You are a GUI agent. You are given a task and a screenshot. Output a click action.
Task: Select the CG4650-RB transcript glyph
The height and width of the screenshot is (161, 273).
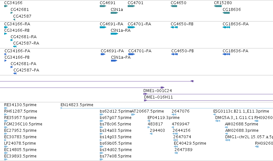(174, 27)
